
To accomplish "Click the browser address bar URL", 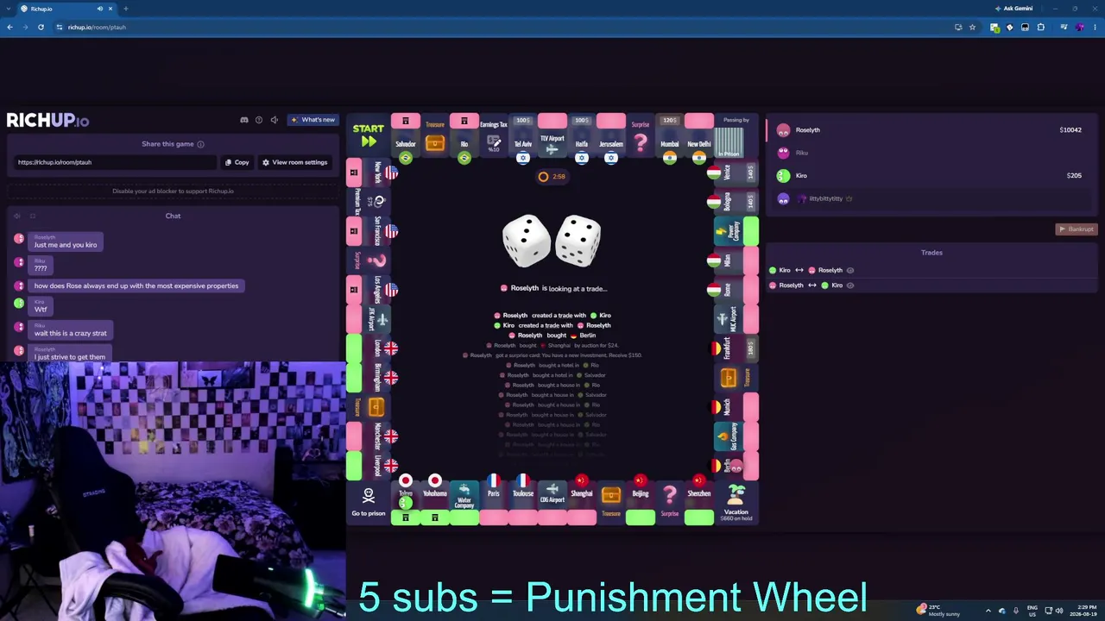I will point(97,28).
